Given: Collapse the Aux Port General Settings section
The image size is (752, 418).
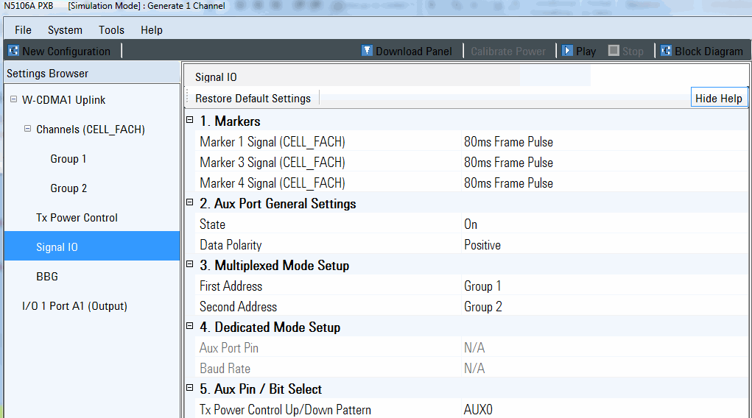Looking at the screenshot, I should coord(189,203).
